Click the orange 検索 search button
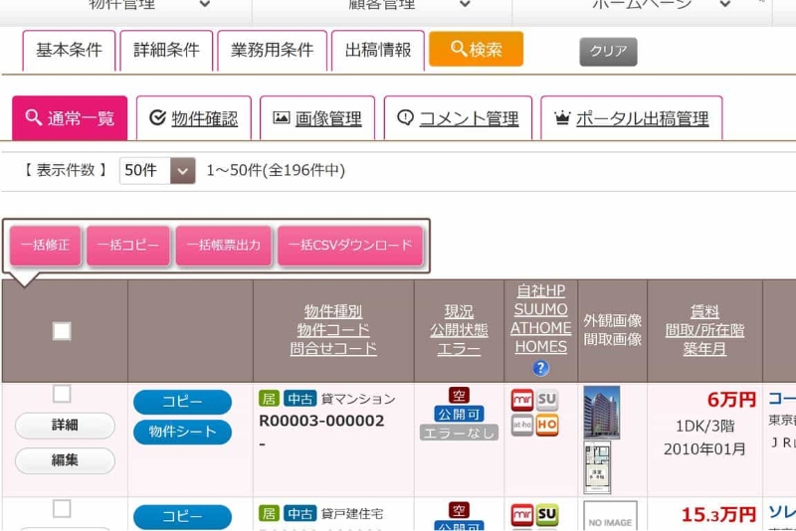The height and width of the screenshot is (531, 796). (x=476, y=49)
